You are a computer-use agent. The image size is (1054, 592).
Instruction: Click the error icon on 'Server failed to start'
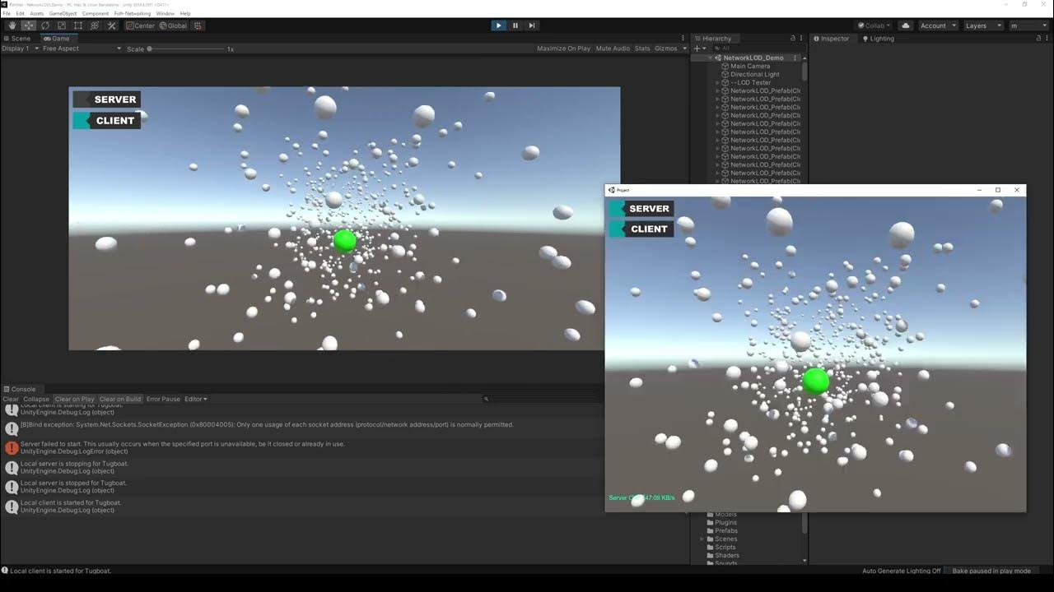click(12, 448)
